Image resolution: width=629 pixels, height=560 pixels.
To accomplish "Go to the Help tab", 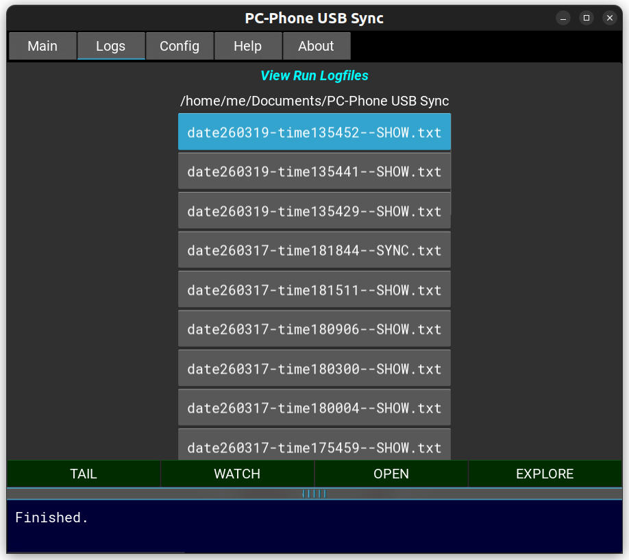I will (x=247, y=47).
